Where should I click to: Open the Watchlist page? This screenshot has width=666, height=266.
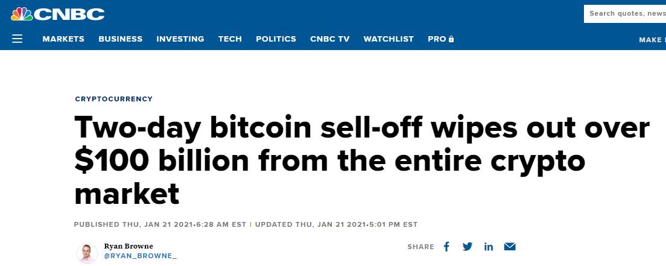[388, 39]
